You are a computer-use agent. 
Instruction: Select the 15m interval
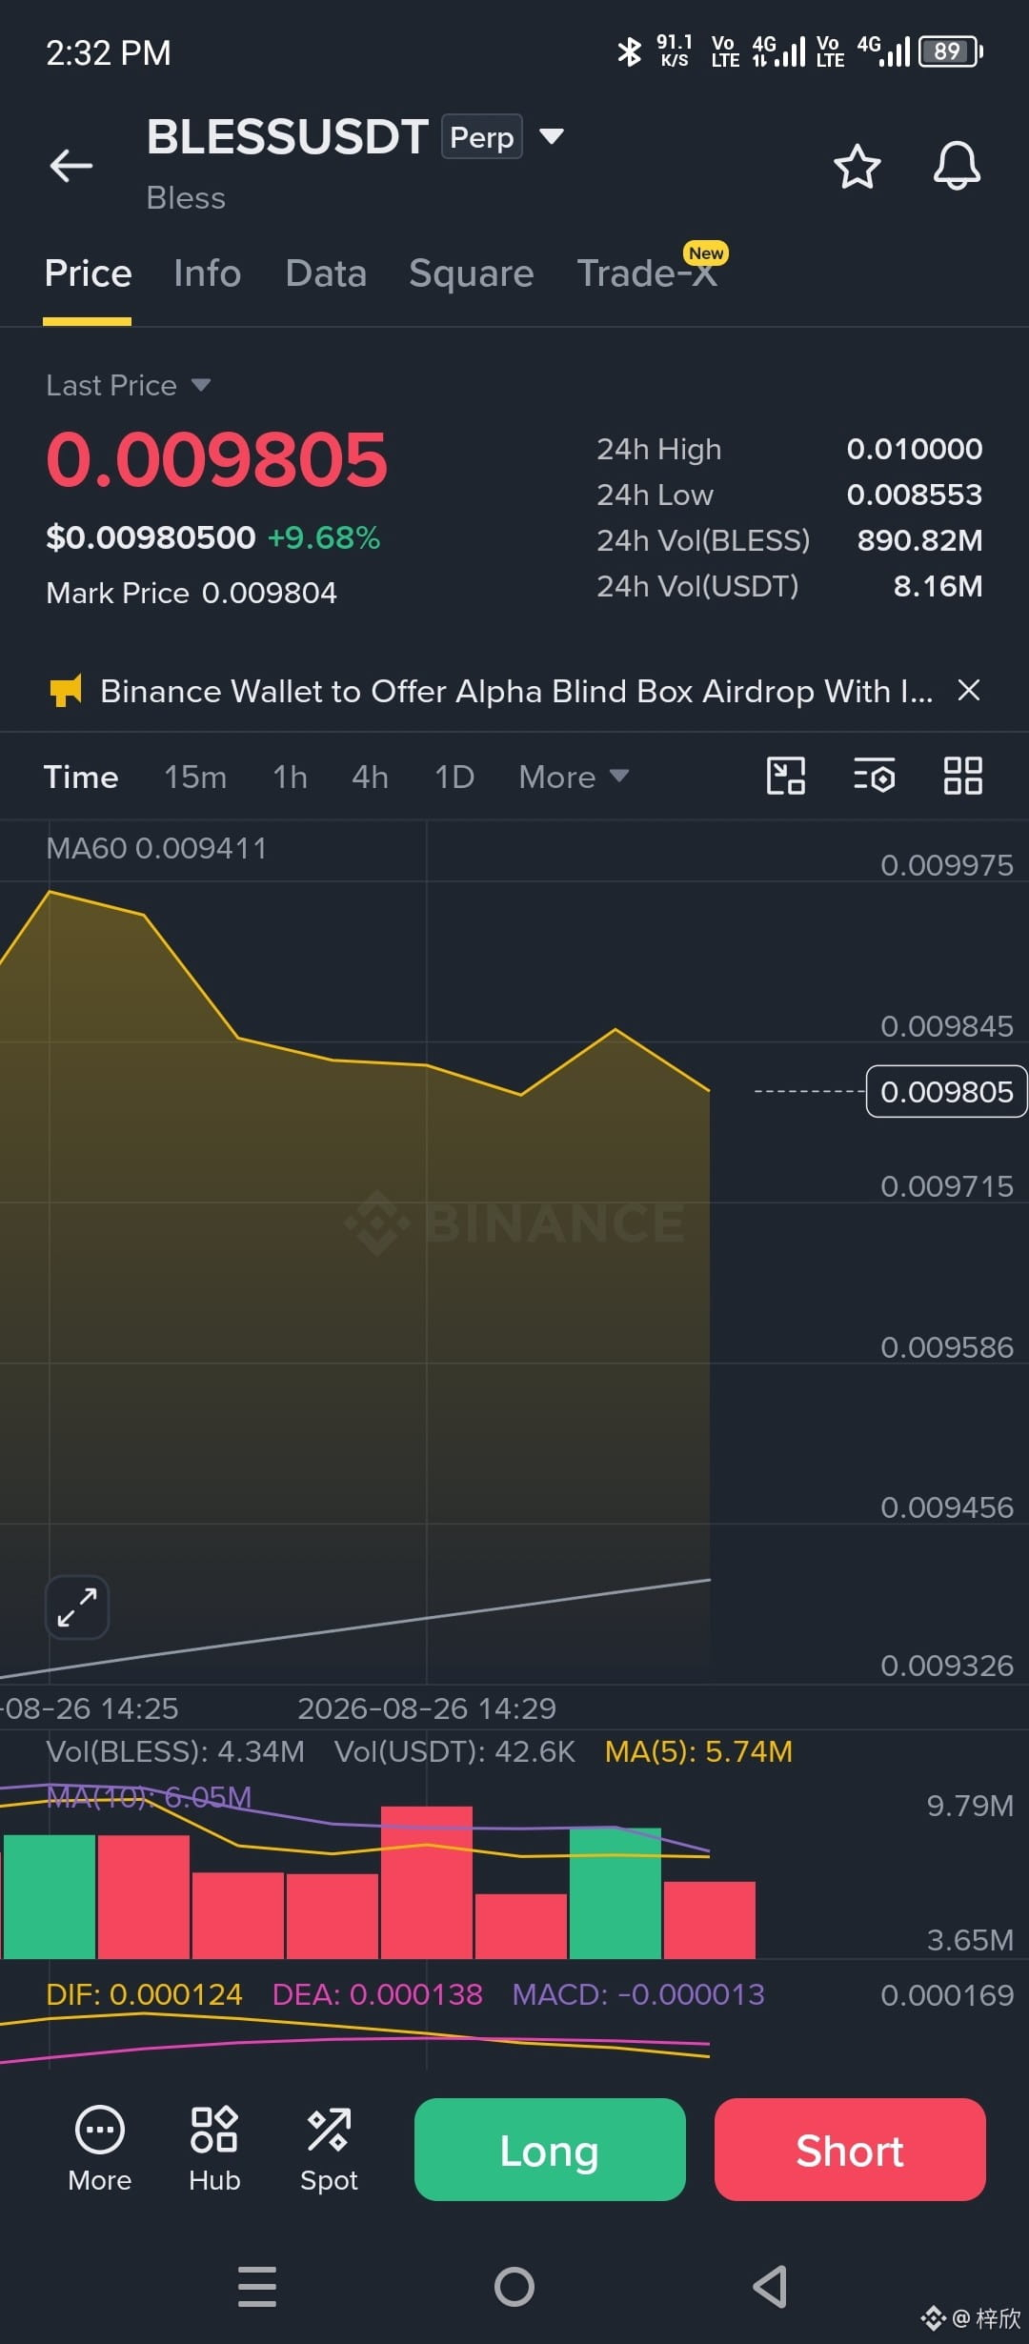[x=195, y=777]
